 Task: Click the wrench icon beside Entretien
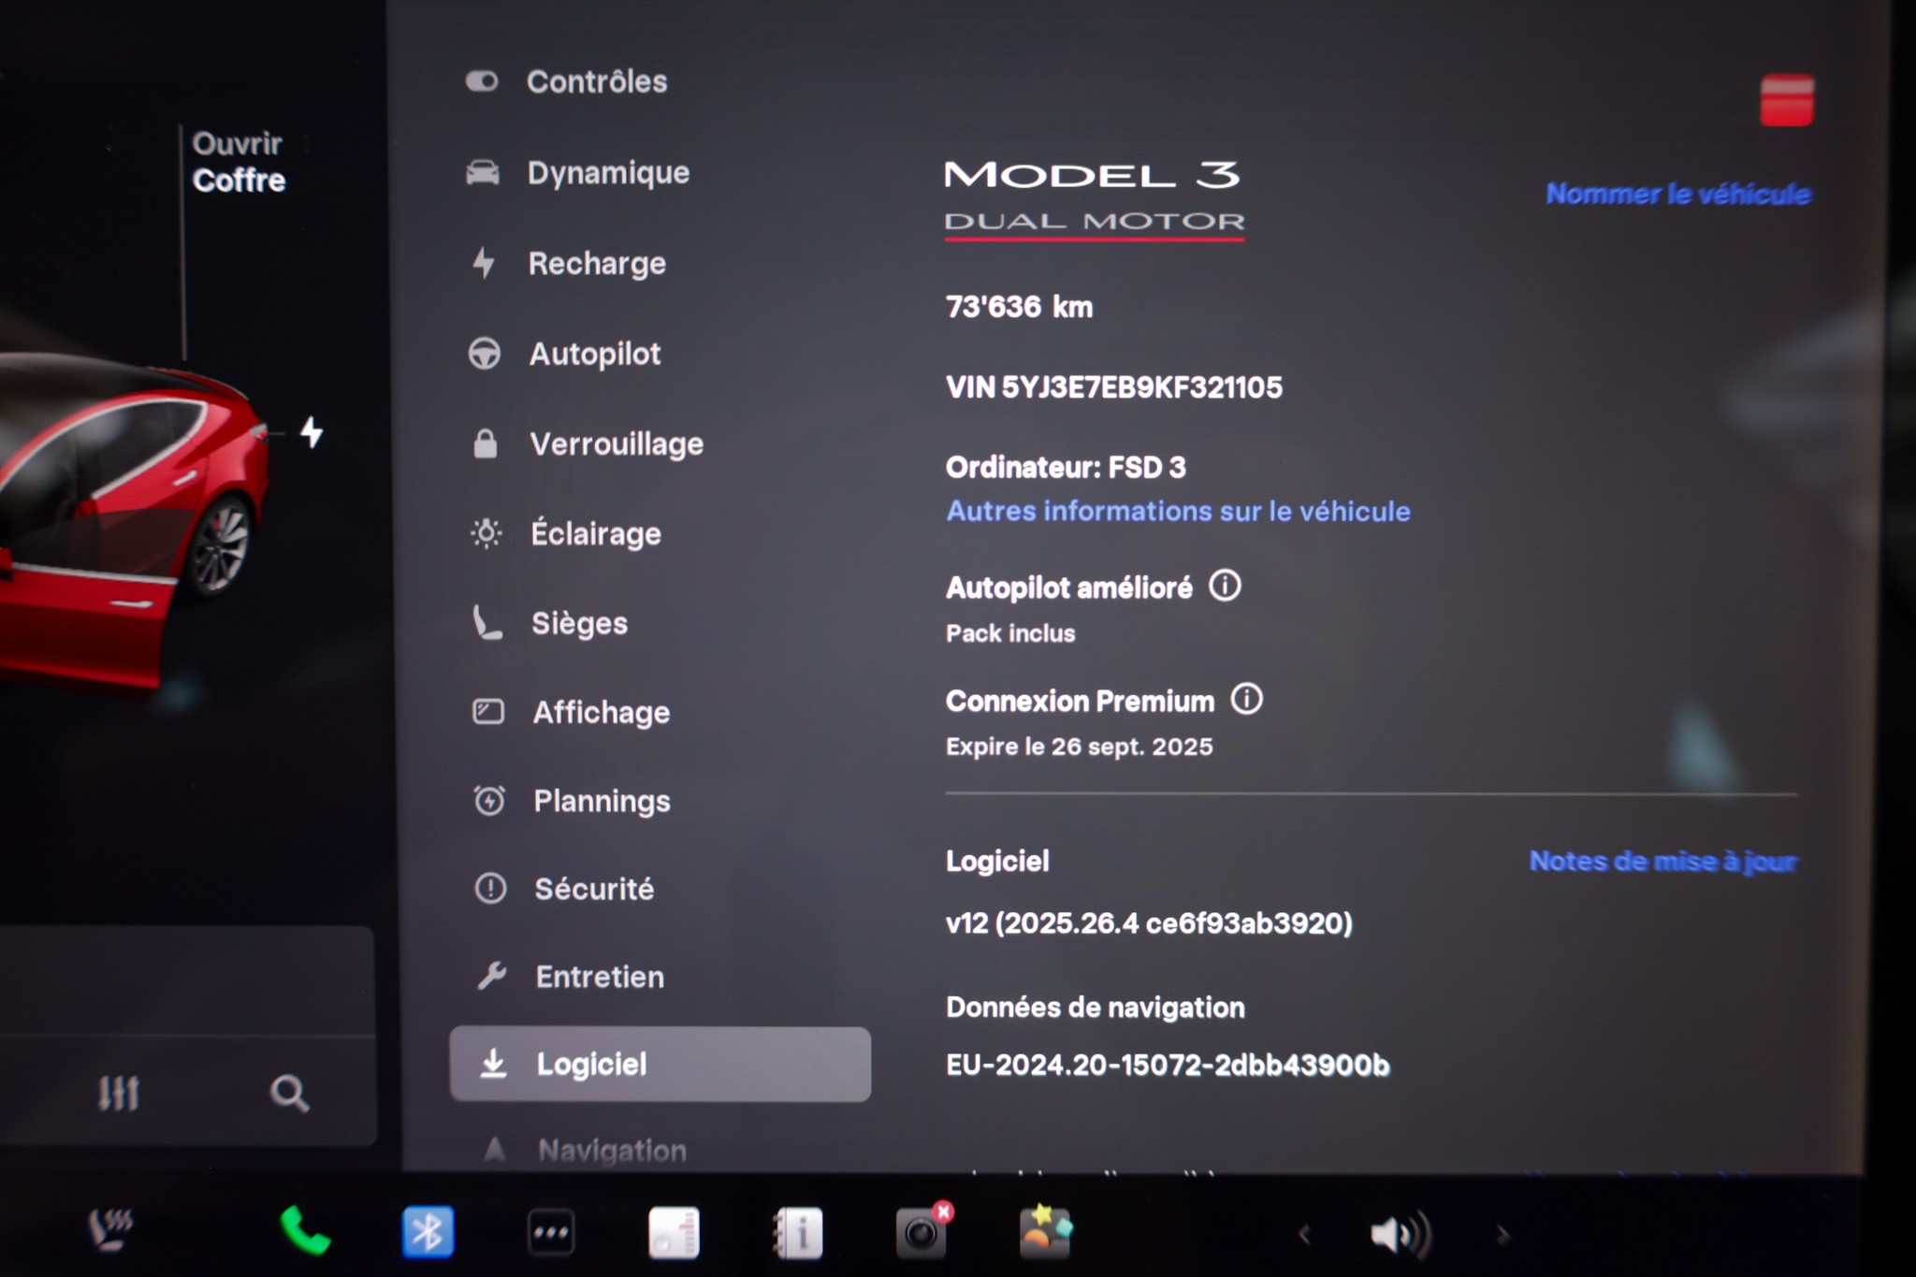492,976
